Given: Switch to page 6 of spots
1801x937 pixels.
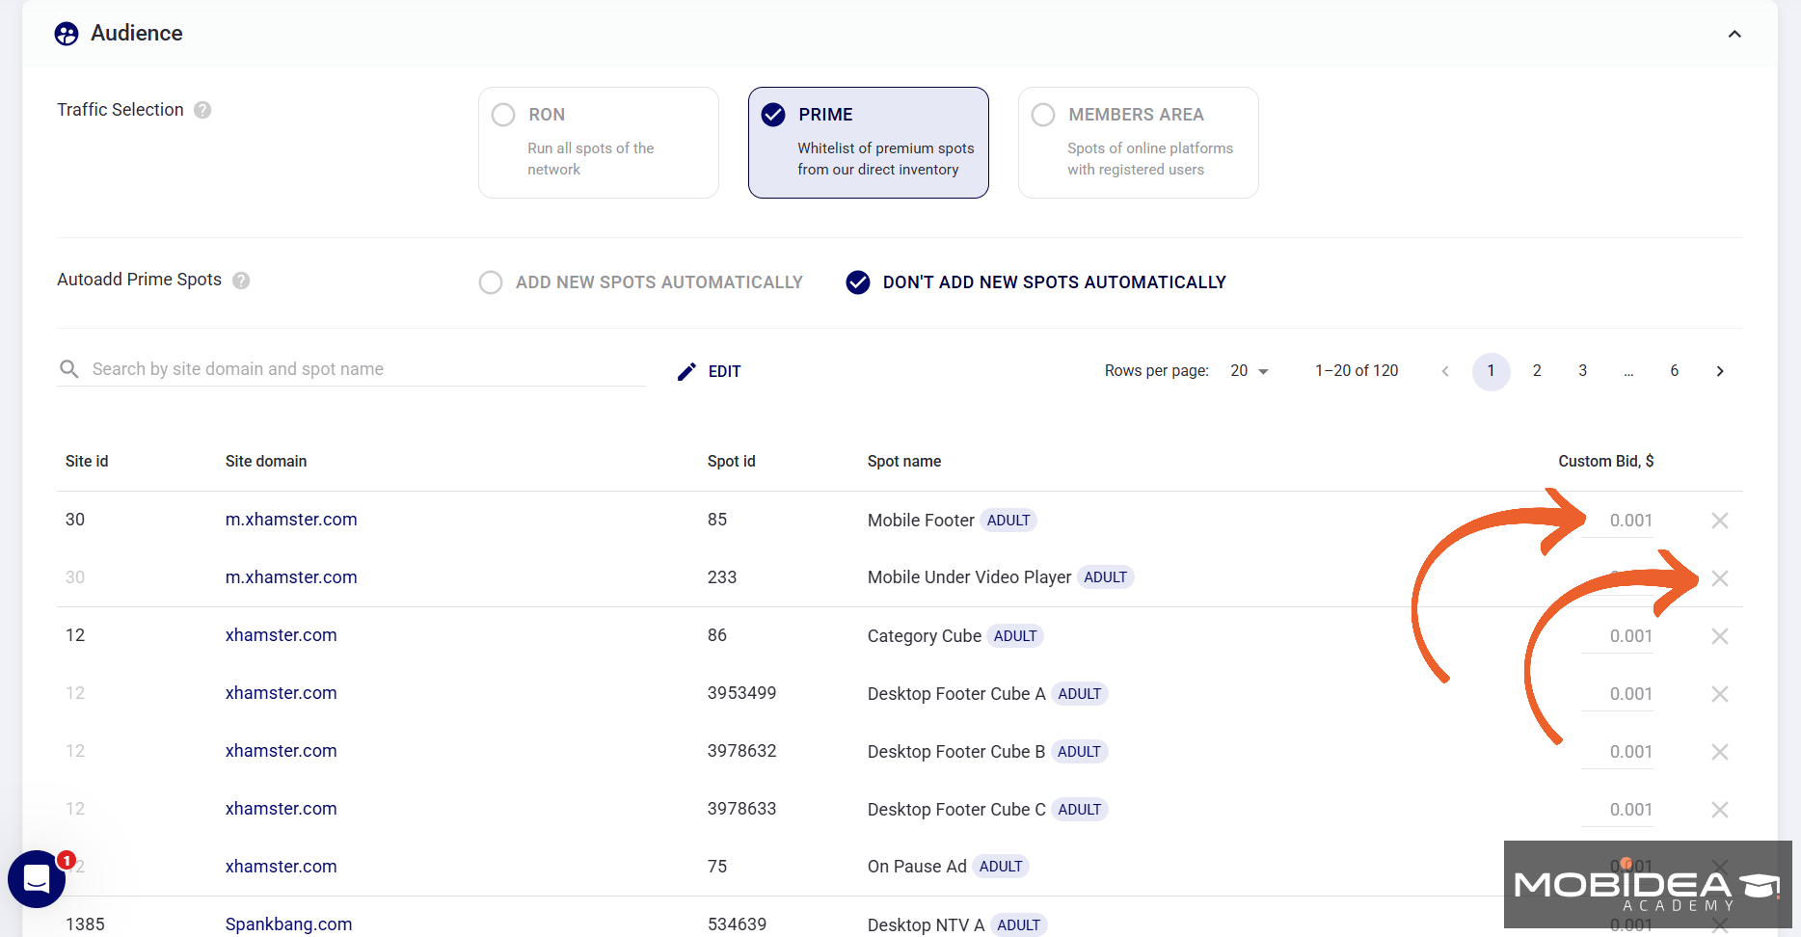Looking at the screenshot, I should 1675,370.
